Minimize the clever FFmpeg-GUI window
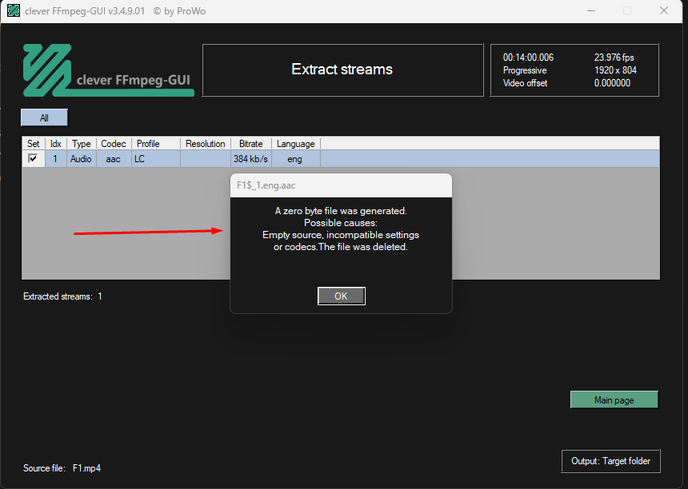 click(591, 10)
